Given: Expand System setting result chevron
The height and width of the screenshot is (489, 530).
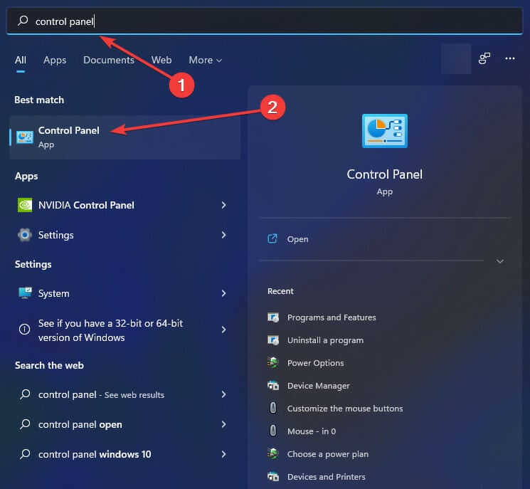Looking at the screenshot, I should pyautogui.click(x=223, y=293).
